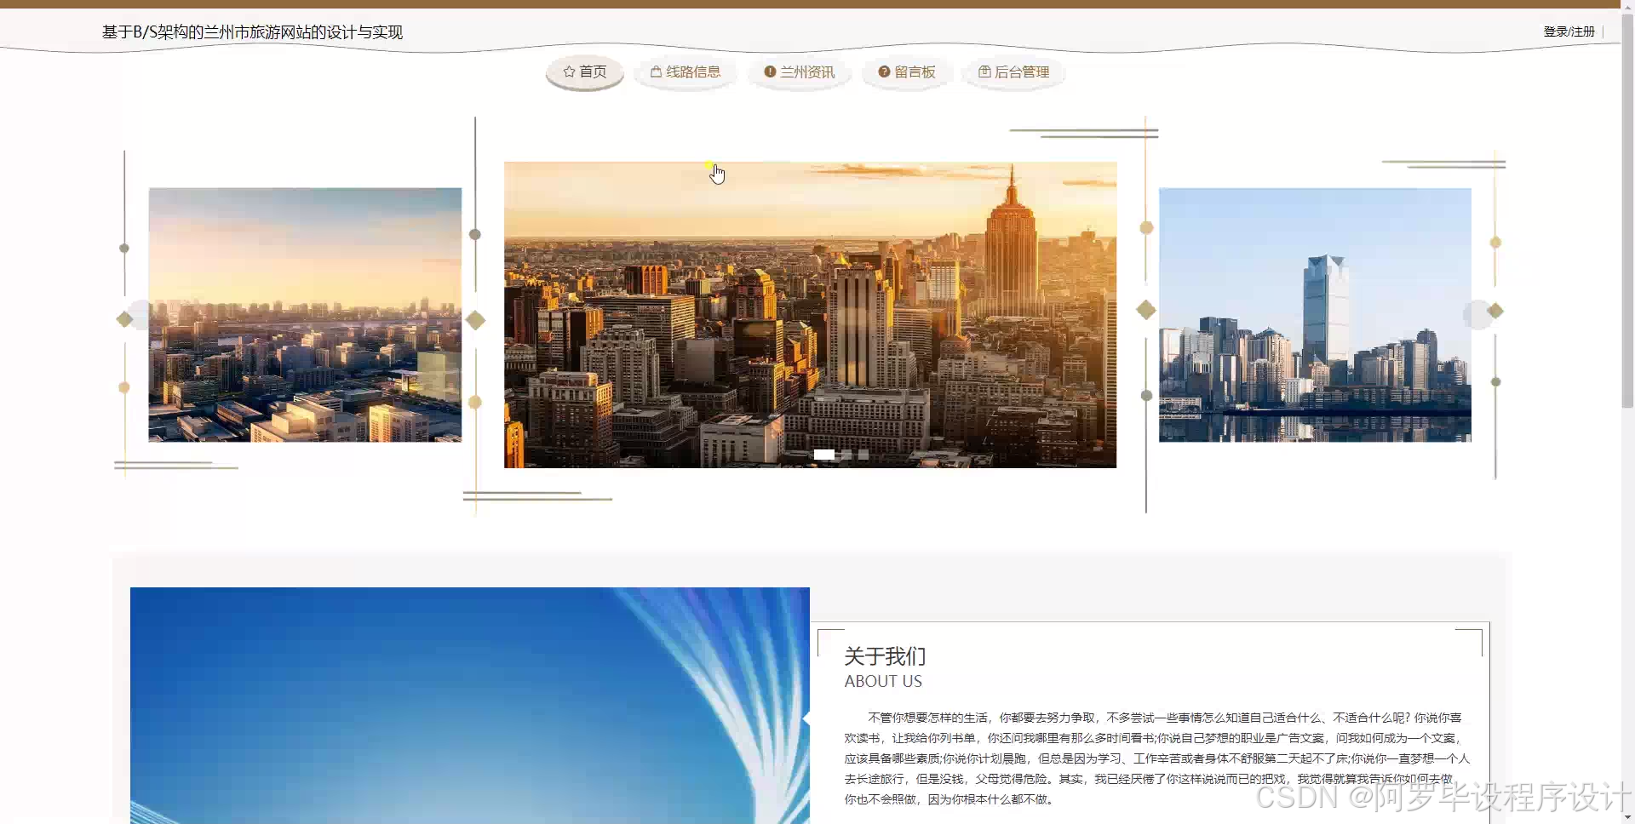1635x824 pixels.
Task: Select the first slide indicator dot
Action: click(824, 455)
